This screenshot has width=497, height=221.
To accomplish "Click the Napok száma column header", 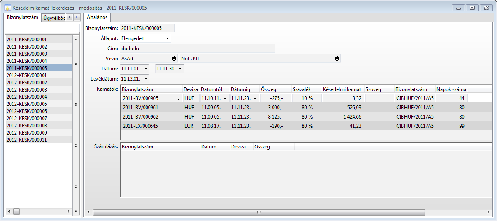I will [451, 89].
